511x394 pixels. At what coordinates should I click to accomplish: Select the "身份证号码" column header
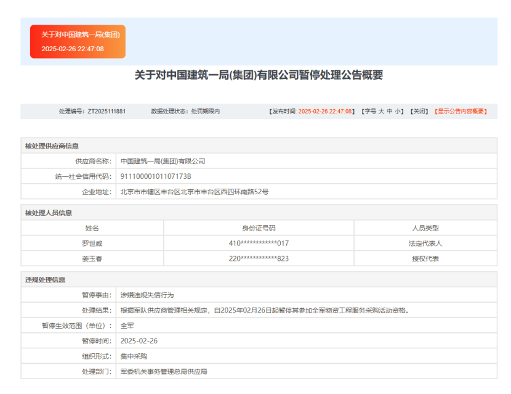[259, 228]
